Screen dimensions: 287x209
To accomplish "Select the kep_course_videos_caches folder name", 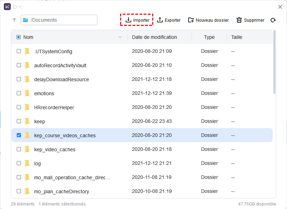I will (x=65, y=135).
